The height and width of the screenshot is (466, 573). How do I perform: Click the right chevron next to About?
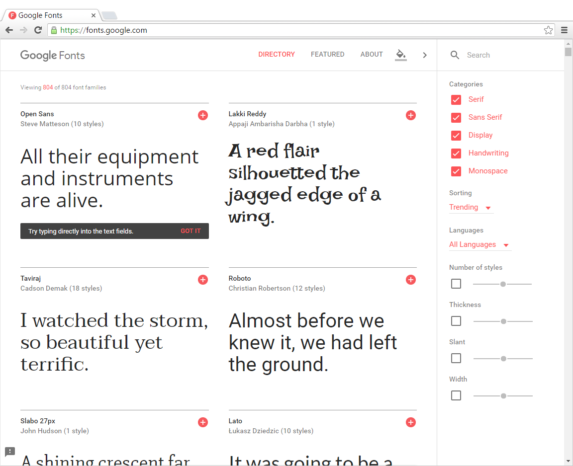pyautogui.click(x=425, y=55)
